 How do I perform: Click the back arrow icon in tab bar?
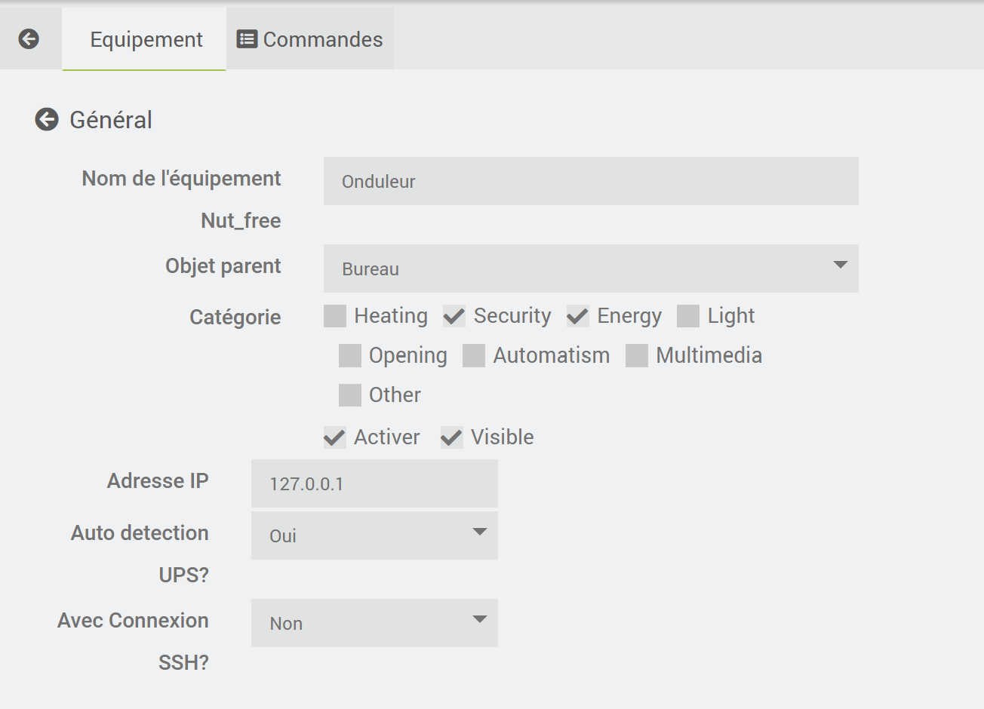pyautogui.click(x=29, y=39)
